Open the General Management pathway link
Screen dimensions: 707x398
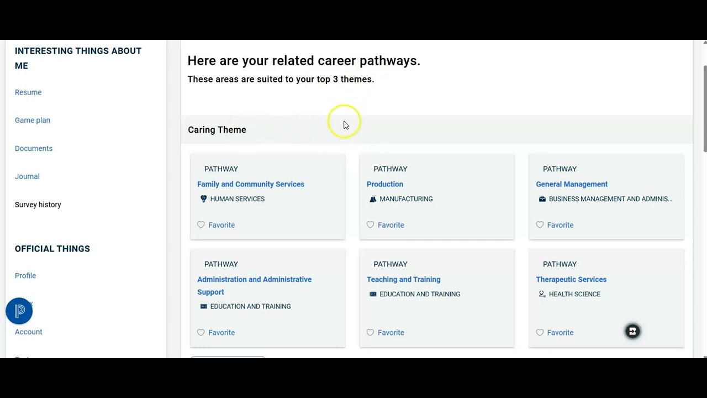tap(572, 184)
